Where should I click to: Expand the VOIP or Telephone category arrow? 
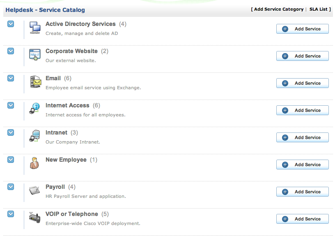tap(10, 214)
